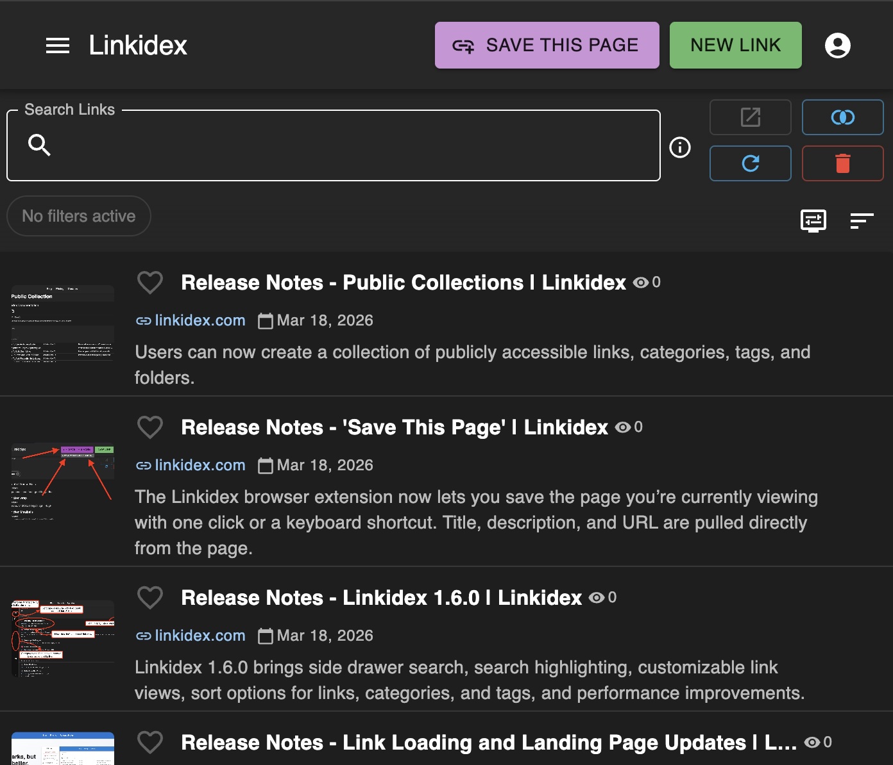Select the refresh links icon
The width and height of the screenshot is (893, 765).
(x=750, y=163)
